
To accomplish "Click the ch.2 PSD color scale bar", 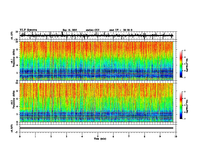I will point(181,105).
